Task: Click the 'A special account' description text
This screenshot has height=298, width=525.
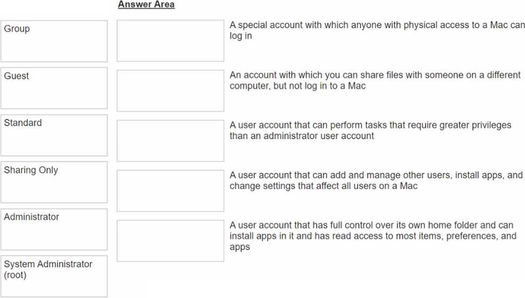Action: coord(376,30)
